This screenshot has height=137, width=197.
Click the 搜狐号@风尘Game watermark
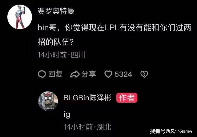[171, 131]
